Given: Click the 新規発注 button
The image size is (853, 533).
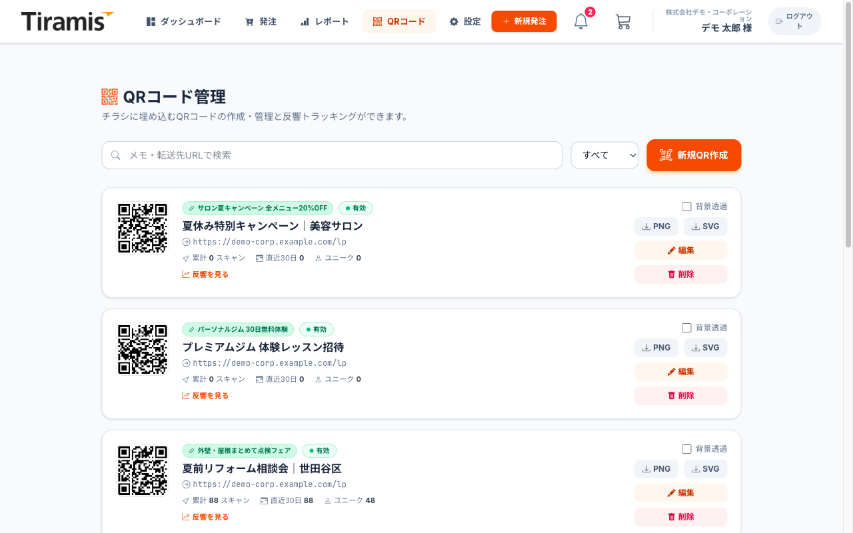Looking at the screenshot, I should [x=524, y=21].
